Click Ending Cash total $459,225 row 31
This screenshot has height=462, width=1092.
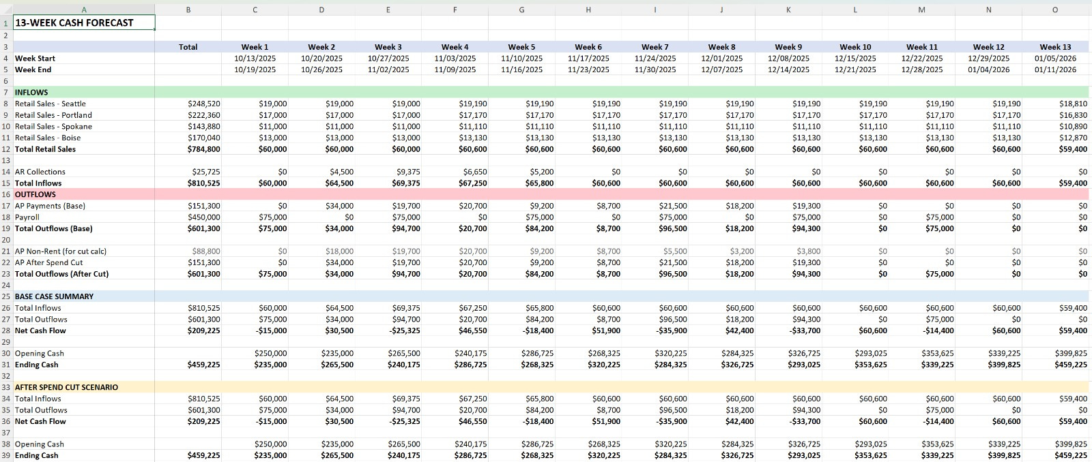click(188, 365)
